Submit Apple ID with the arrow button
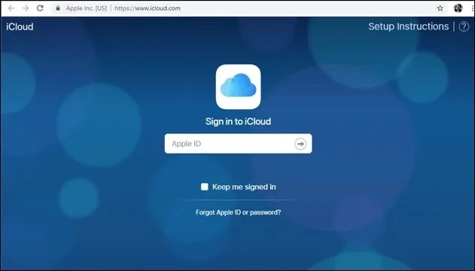The width and height of the screenshot is (475, 271). point(300,144)
